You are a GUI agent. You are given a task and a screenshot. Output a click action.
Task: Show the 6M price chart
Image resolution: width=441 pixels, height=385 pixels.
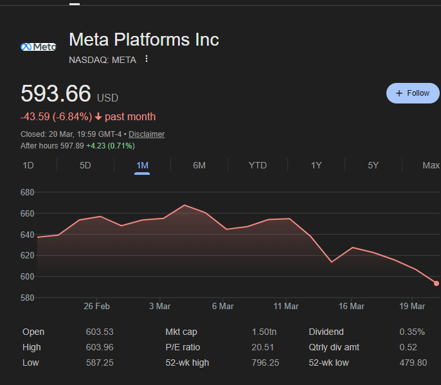coord(199,165)
